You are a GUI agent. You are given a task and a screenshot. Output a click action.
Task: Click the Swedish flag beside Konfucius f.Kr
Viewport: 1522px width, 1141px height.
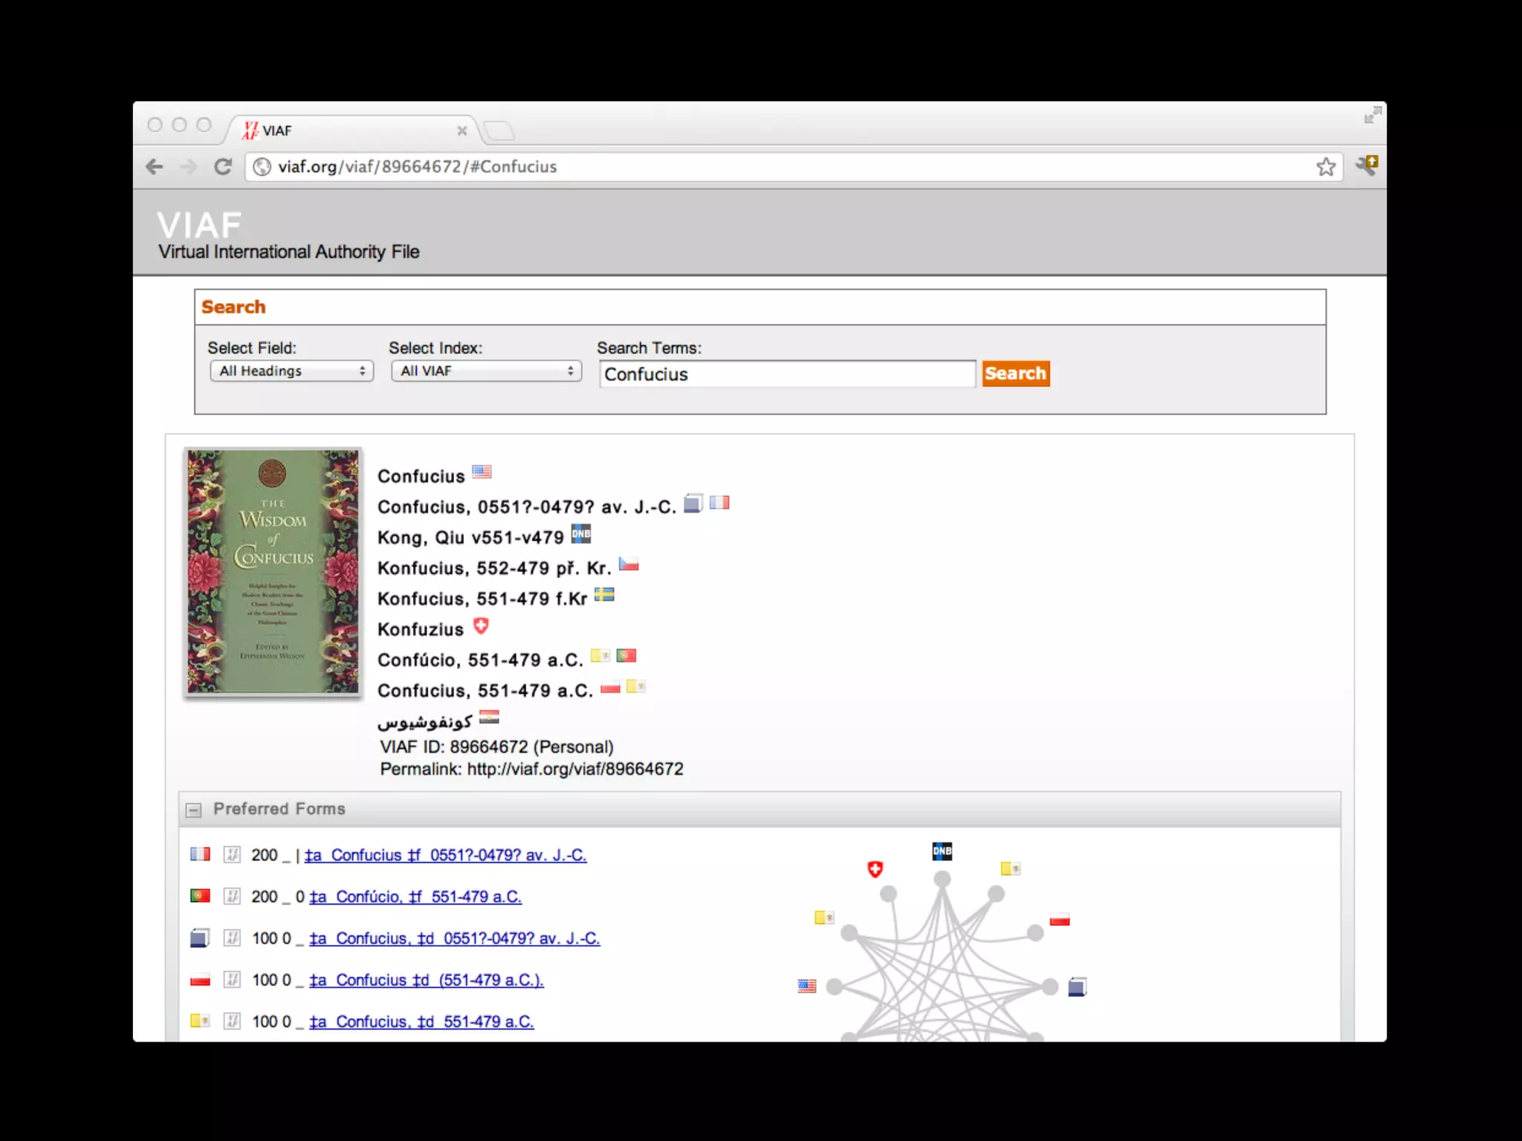pyautogui.click(x=604, y=594)
